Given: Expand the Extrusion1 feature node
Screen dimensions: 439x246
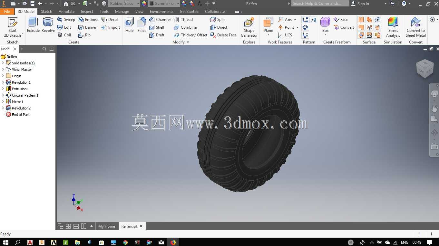Looking at the screenshot, I should 3,89.
